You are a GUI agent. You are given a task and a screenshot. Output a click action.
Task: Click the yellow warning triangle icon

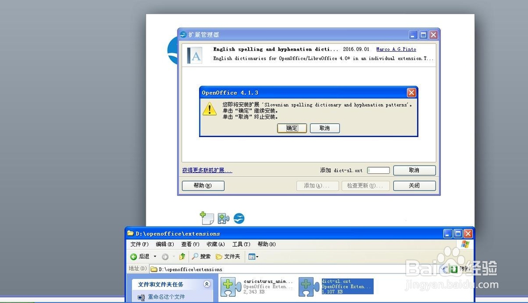210,109
